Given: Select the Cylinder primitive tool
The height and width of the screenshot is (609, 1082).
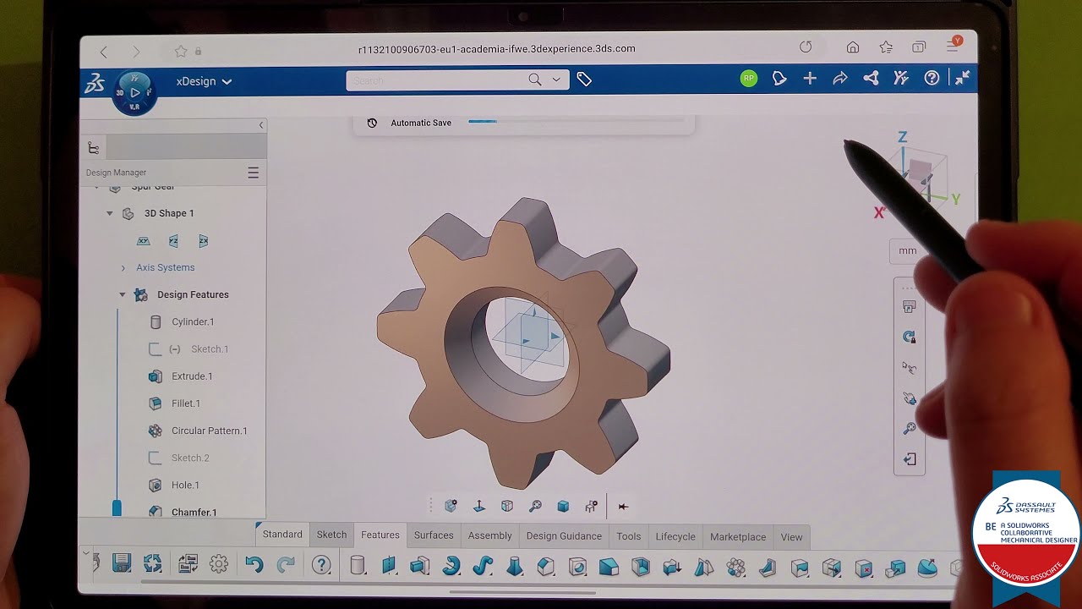Looking at the screenshot, I should point(358,565).
